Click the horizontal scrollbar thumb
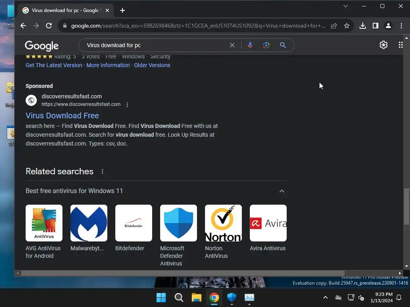Viewport: 410px width, 307px height. pos(183,273)
